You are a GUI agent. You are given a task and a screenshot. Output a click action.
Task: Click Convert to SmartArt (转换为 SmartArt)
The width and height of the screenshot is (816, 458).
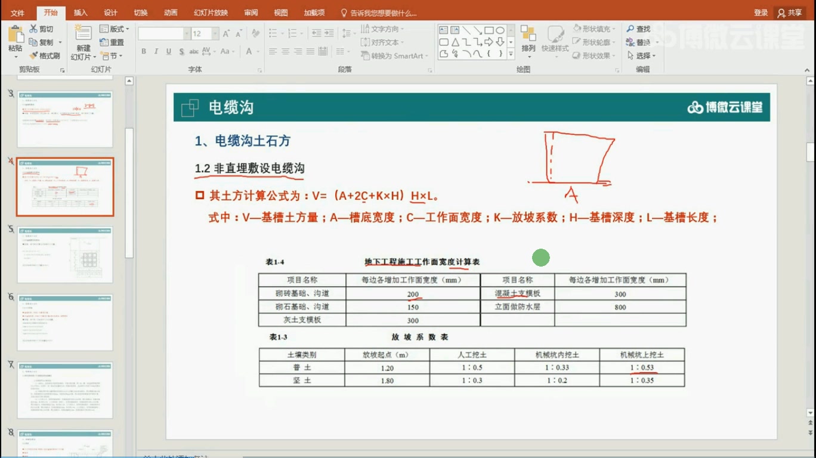[x=394, y=56]
